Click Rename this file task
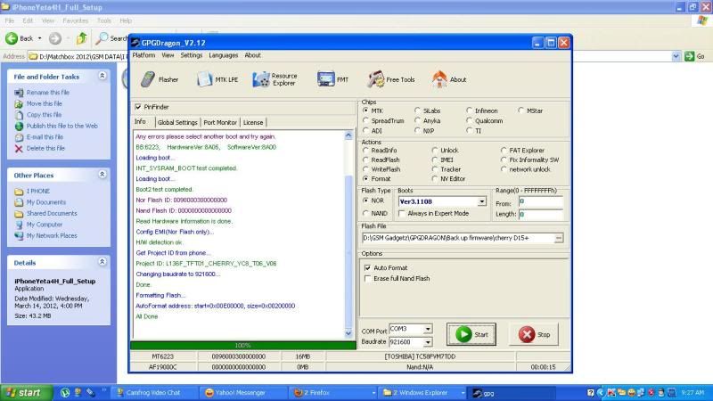Screen dimensions: 713x401 click(x=48, y=93)
